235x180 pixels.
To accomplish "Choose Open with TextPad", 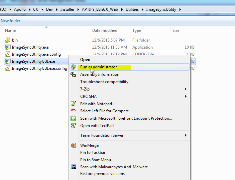I will click(97, 126).
